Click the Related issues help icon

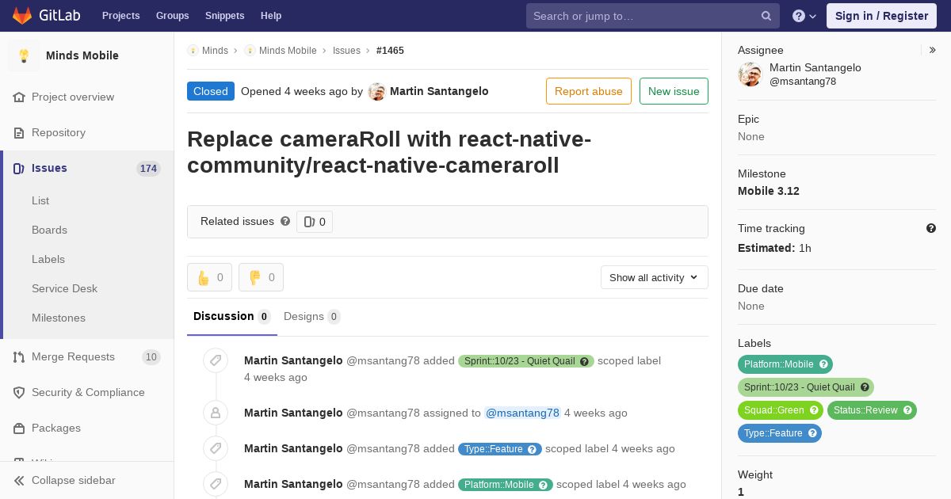(285, 221)
